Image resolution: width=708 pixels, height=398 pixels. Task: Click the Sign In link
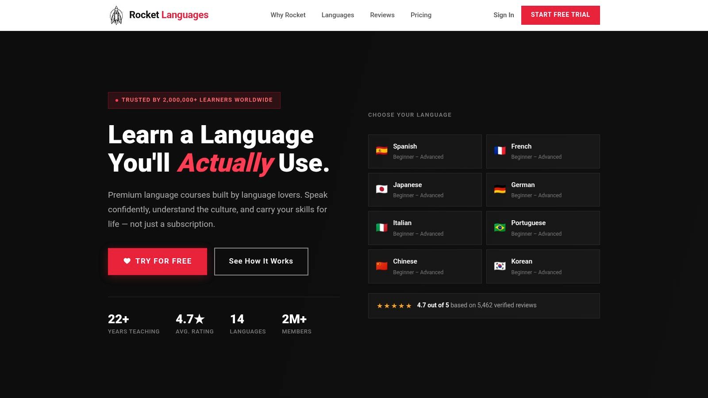coord(504,15)
